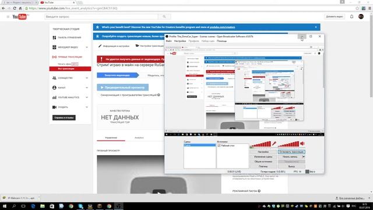Expand YouTube Analytics chevron

[87, 97]
